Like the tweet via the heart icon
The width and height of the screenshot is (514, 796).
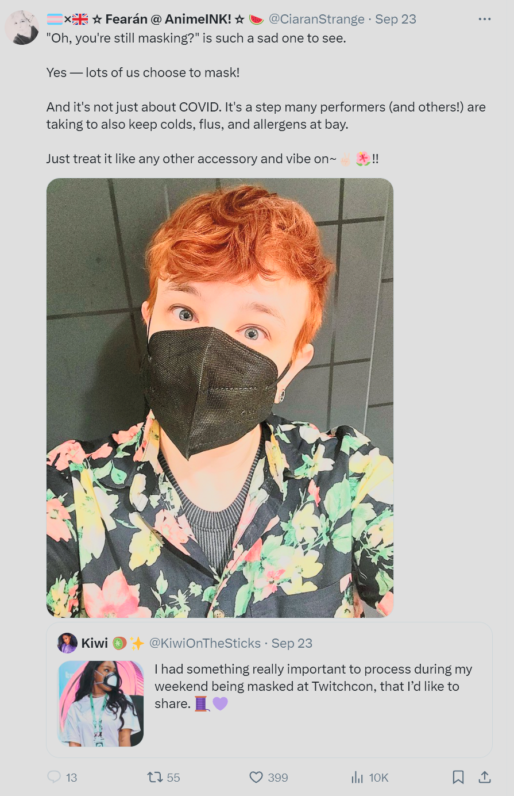[x=256, y=777]
